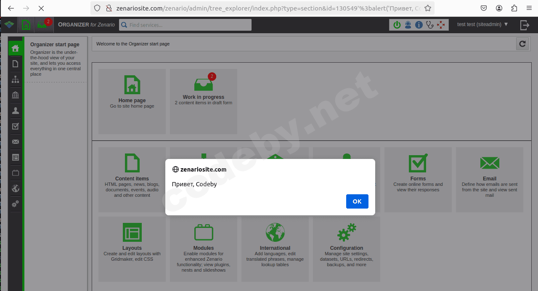Click the Zenario logo icon
This screenshot has height=291, width=538.
(x=9, y=25)
